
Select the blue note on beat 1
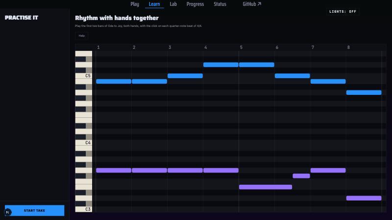114,81
